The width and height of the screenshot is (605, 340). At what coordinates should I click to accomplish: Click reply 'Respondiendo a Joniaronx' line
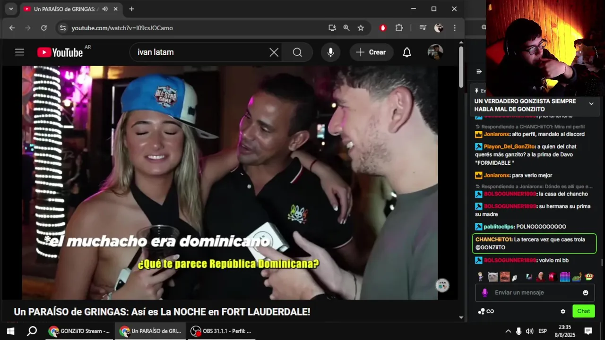click(x=534, y=187)
